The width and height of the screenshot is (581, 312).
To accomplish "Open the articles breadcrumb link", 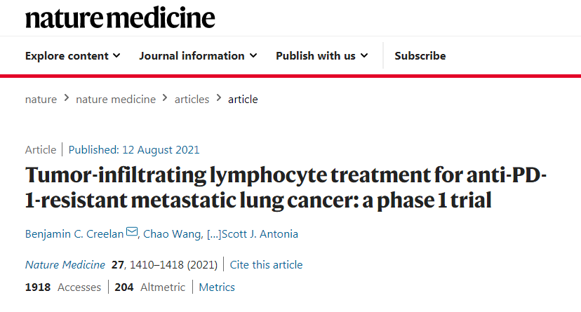I will [x=192, y=99].
